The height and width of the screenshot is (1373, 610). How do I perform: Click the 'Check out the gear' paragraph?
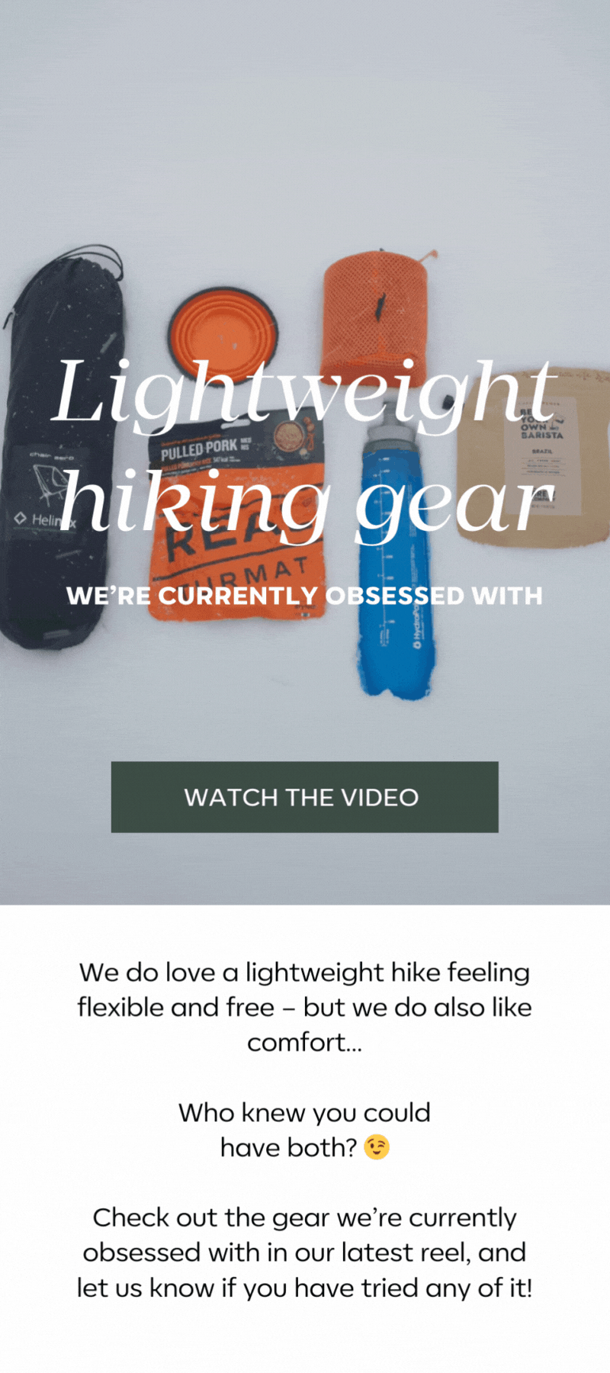pyautogui.click(x=304, y=1252)
